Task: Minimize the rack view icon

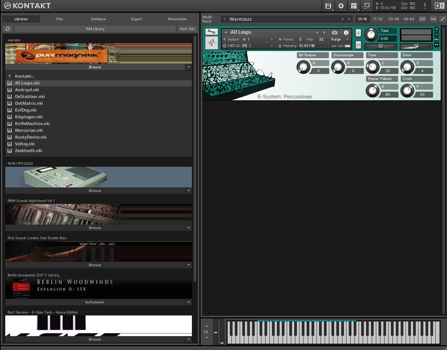Action: 442,19
